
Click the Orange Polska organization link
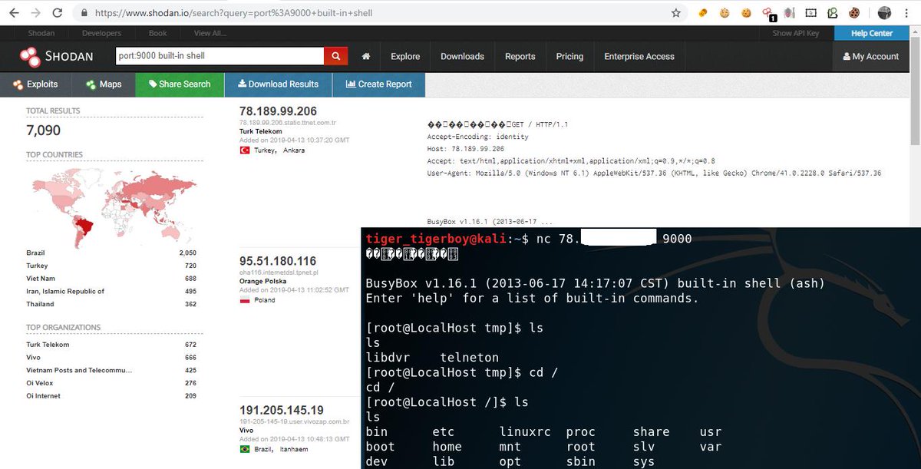coord(264,281)
